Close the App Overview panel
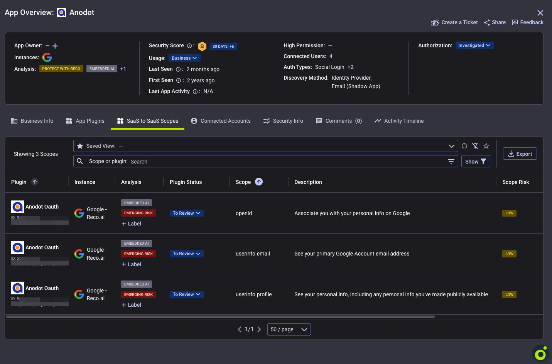 tap(540, 13)
